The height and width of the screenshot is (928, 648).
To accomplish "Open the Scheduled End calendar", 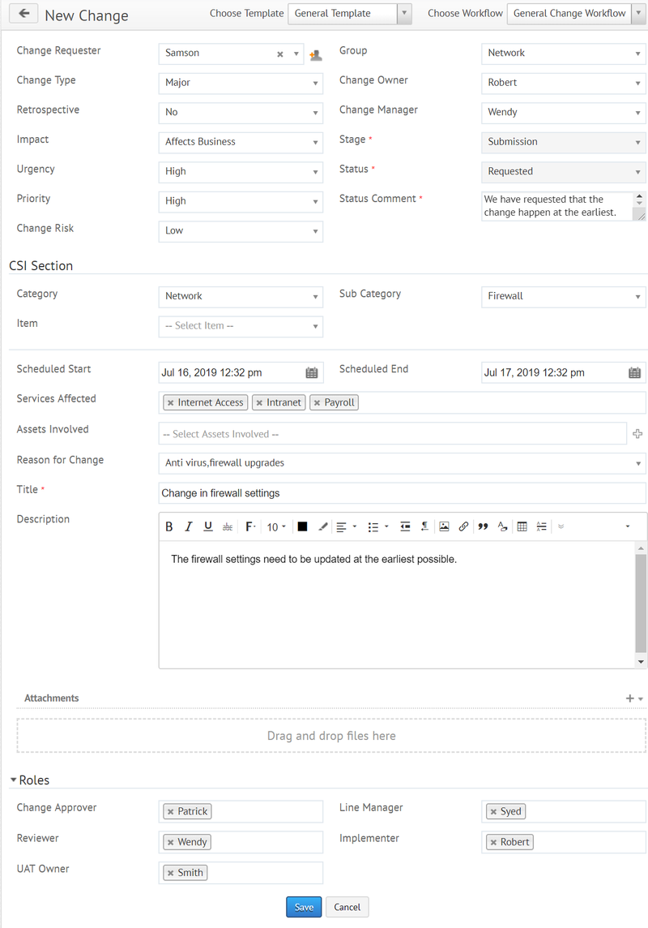I will [634, 373].
